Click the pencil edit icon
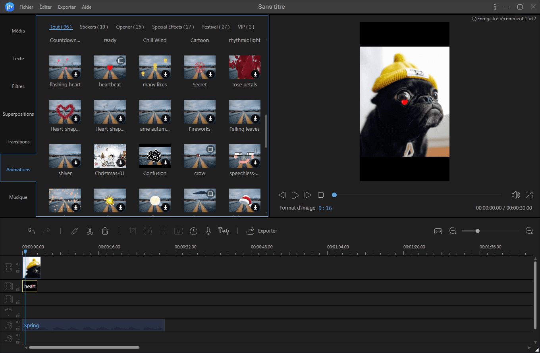The width and height of the screenshot is (540, 353). [75, 231]
